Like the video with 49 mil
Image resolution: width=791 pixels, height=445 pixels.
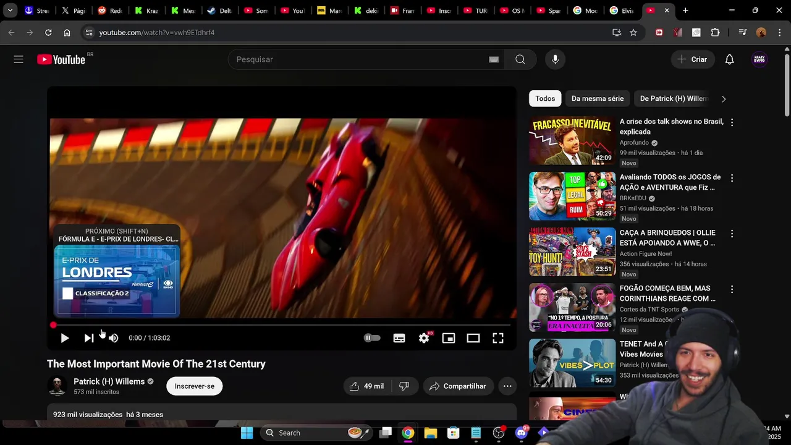367,386
